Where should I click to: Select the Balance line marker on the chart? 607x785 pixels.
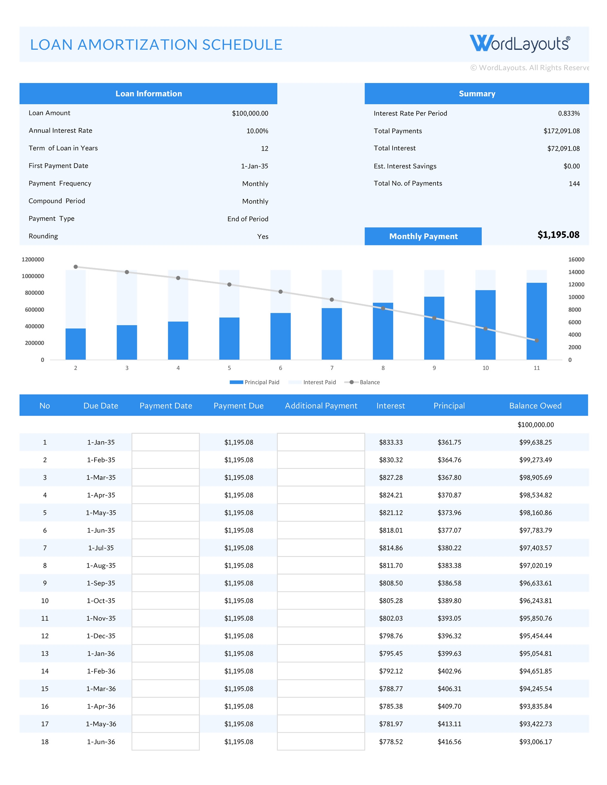pos(76,266)
